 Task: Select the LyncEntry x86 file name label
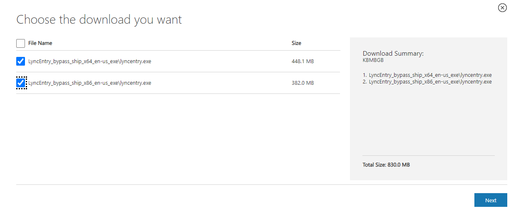89,83
